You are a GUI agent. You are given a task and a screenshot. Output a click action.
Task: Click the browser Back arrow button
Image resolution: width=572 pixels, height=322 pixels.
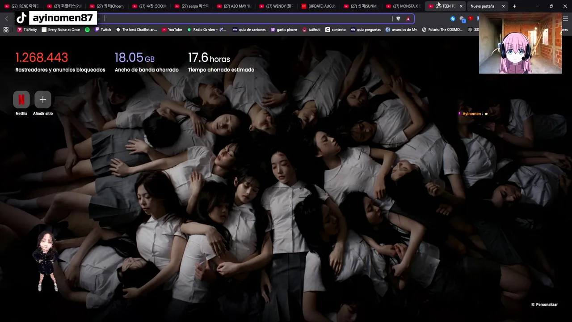(6, 18)
